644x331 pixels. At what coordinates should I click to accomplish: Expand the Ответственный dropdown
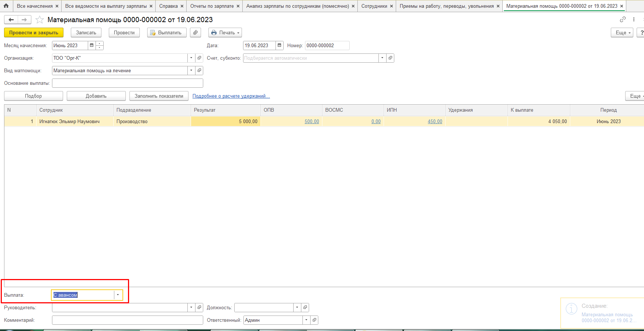coord(306,320)
